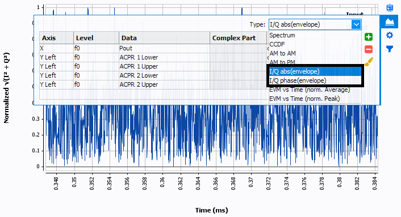Click the Axis column header

(x=57, y=38)
